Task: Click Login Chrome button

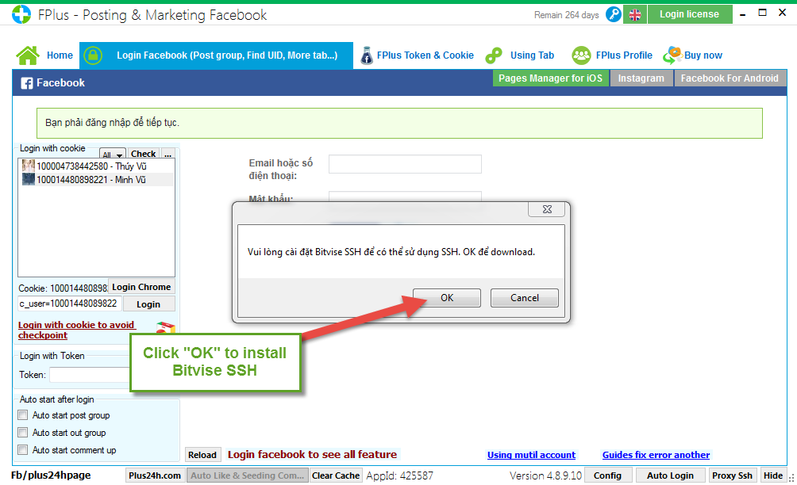Action: [x=141, y=287]
